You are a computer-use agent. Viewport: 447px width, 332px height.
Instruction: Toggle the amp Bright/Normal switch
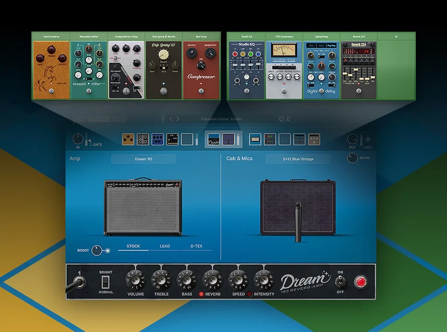tap(106, 282)
